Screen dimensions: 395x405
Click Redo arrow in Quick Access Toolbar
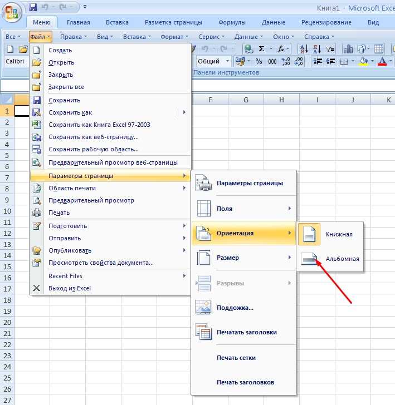click(62, 7)
